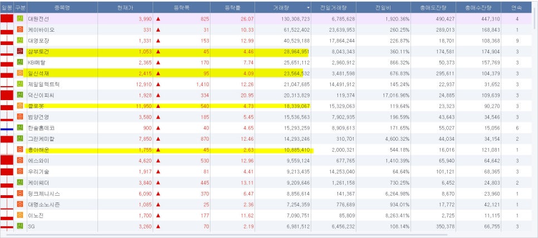Select the stock name 그린케미칼

tap(41, 139)
